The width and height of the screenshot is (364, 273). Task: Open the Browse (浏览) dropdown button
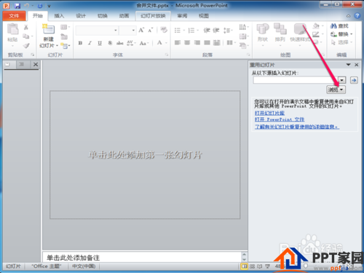click(x=336, y=90)
